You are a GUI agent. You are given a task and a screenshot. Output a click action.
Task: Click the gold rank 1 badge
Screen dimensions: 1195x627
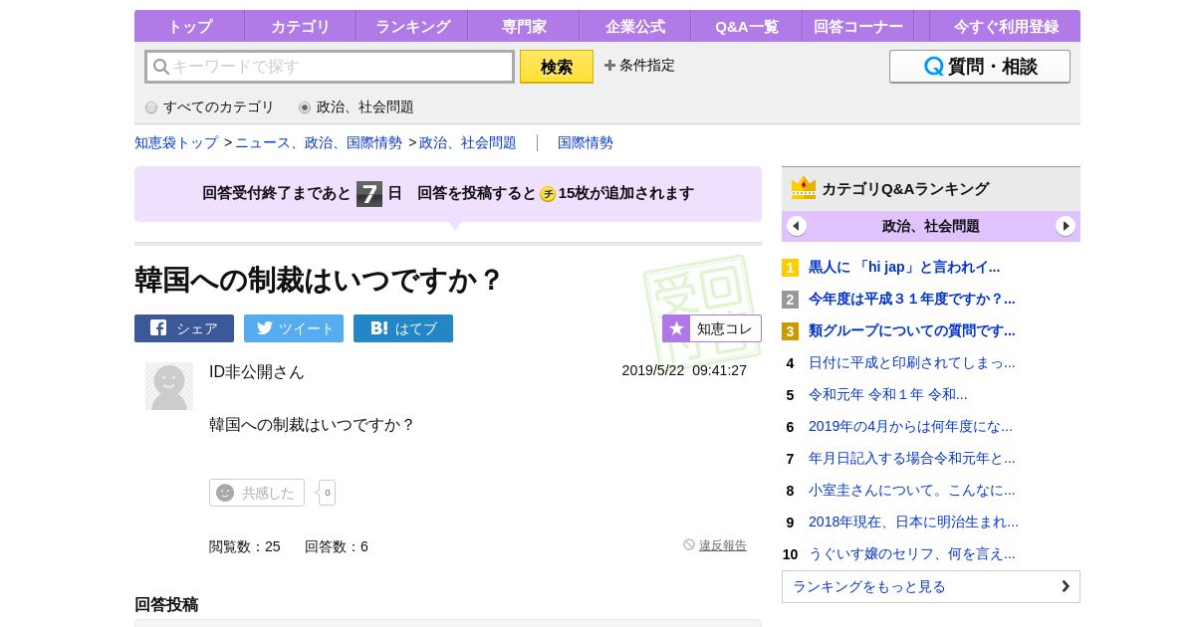(x=790, y=268)
